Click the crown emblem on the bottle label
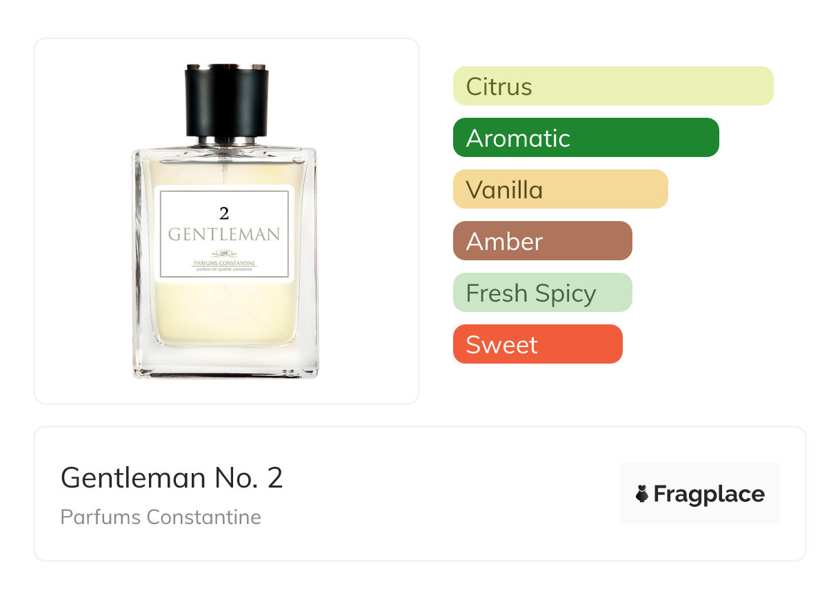840x595 pixels. [x=224, y=253]
